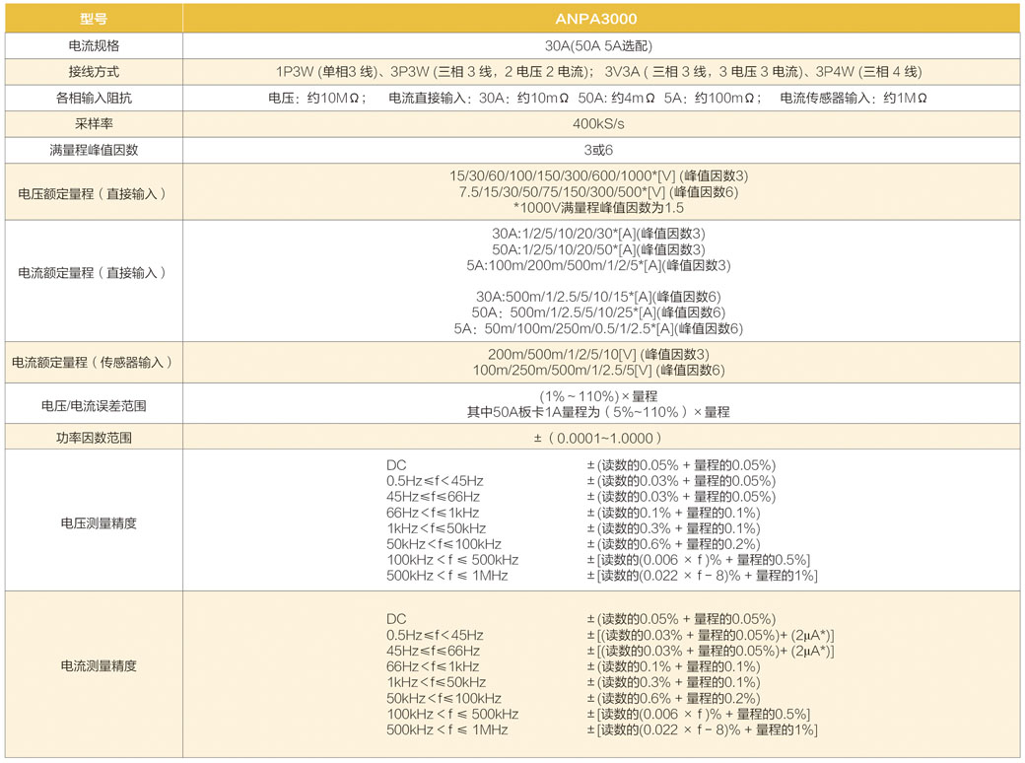Click the row label '电流规格'
This screenshot has width=1025, height=763.
click(x=94, y=45)
